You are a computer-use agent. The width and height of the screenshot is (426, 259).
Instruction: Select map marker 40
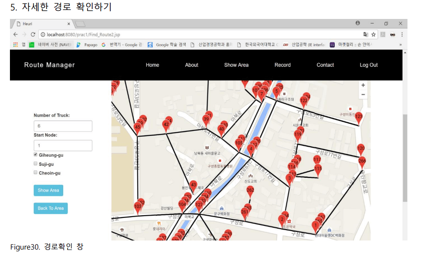221,130
